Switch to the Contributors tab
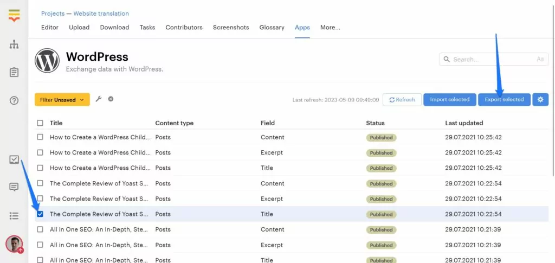Screen dimensions: 555x263 184,27
